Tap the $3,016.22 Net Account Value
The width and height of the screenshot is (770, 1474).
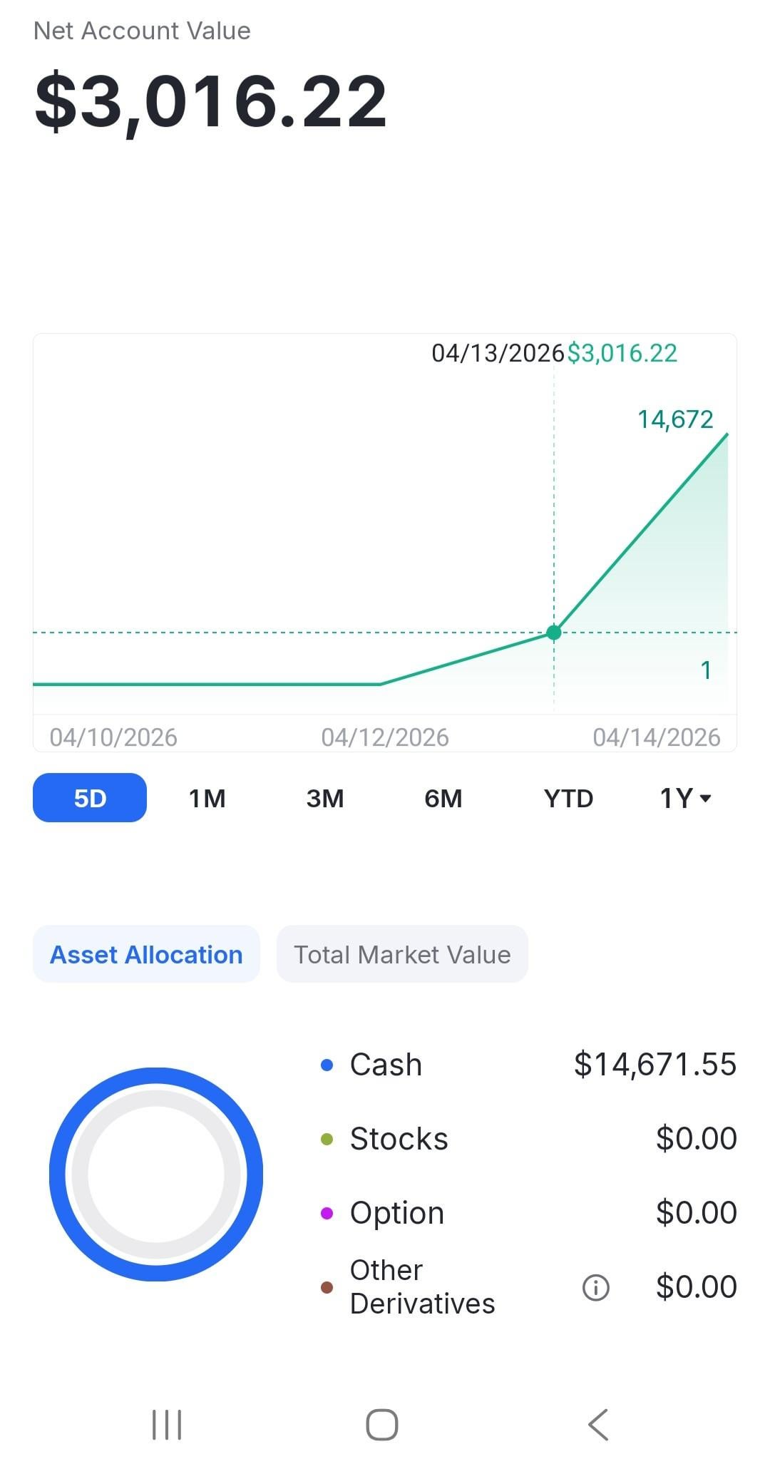(x=211, y=101)
